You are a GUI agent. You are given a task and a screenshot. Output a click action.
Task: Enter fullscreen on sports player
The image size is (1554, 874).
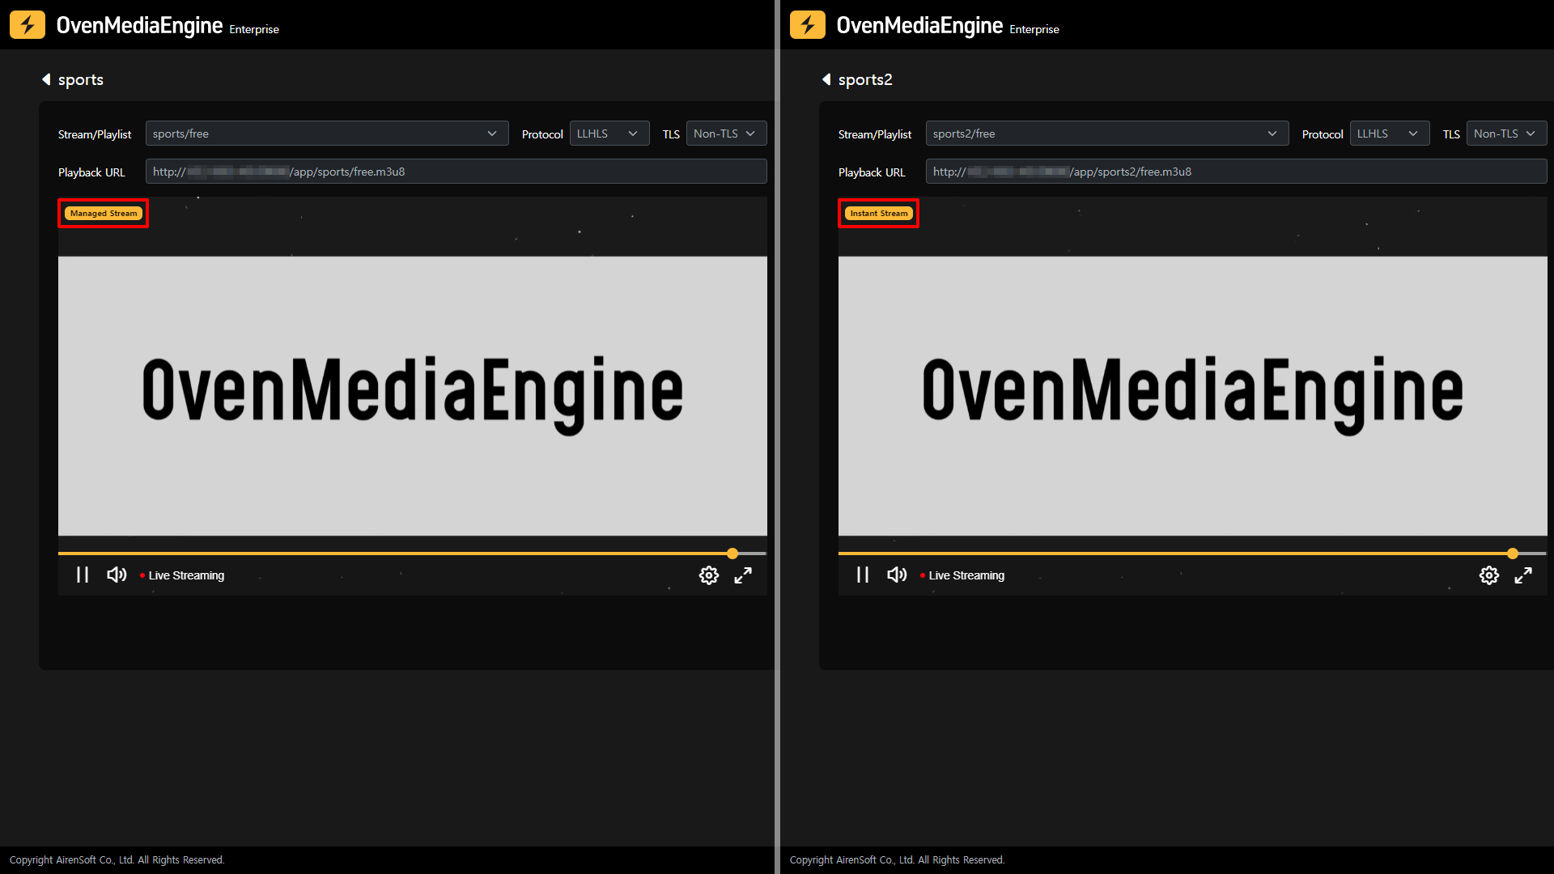pyautogui.click(x=743, y=575)
